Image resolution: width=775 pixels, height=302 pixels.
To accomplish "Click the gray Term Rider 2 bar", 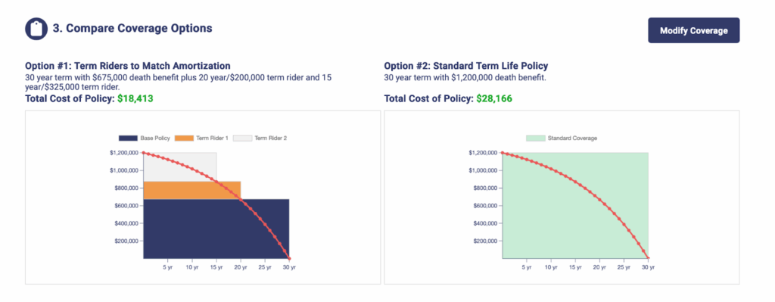I will (168, 166).
